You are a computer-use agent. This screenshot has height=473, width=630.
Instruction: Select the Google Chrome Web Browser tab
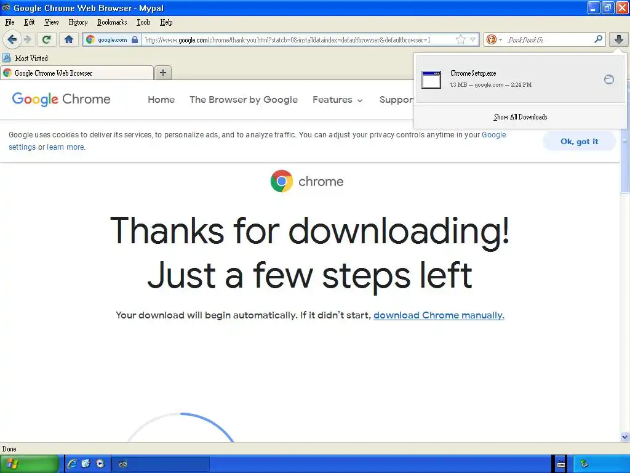tap(77, 73)
